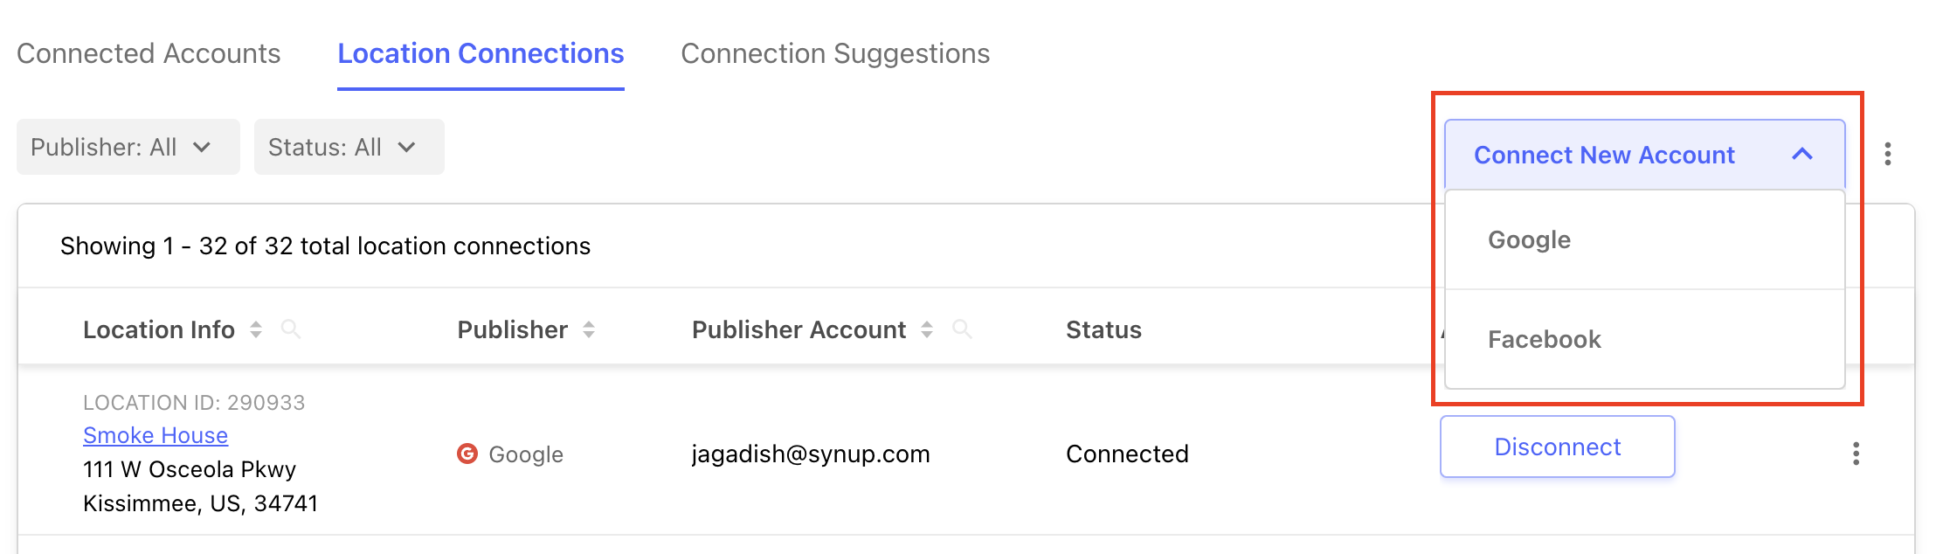Screen dimensions: 1936x554
Task: Sort by Publisher Account column
Action: pos(927,329)
